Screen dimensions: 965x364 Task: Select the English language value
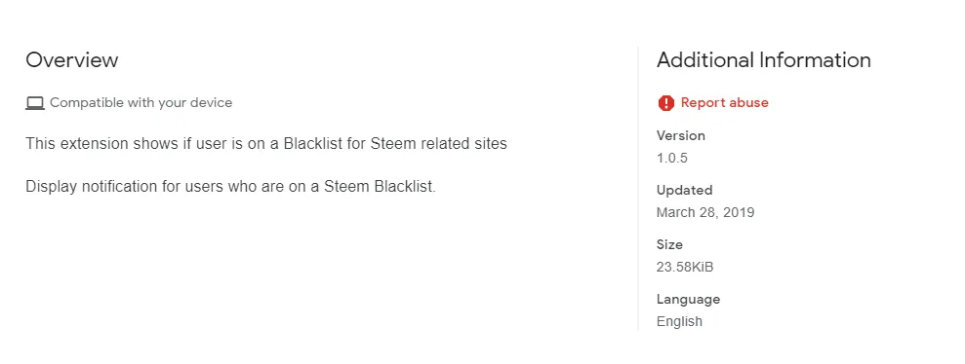click(679, 321)
